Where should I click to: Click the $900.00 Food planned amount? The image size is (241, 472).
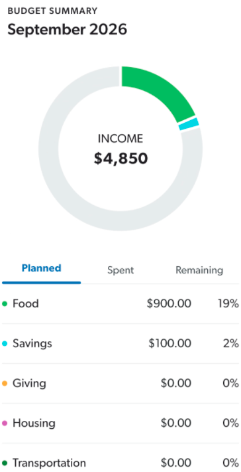pyautogui.click(x=169, y=304)
